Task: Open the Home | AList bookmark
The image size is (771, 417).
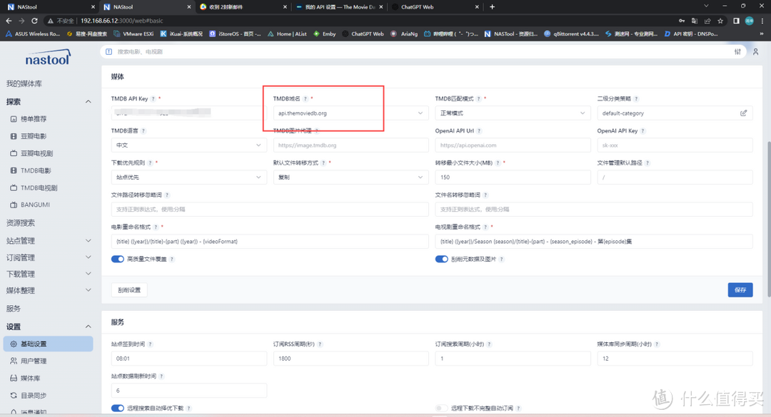Action: 287,34
